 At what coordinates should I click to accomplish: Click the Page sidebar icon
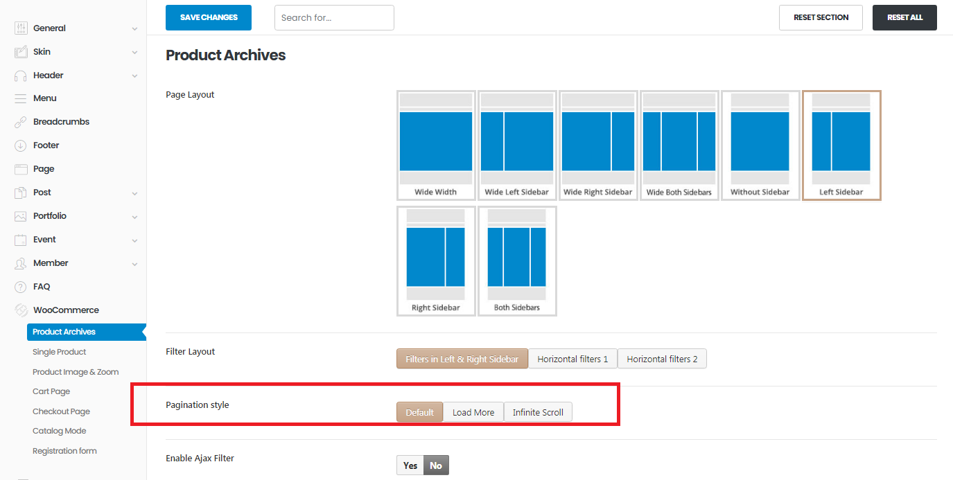click(20, 169)
